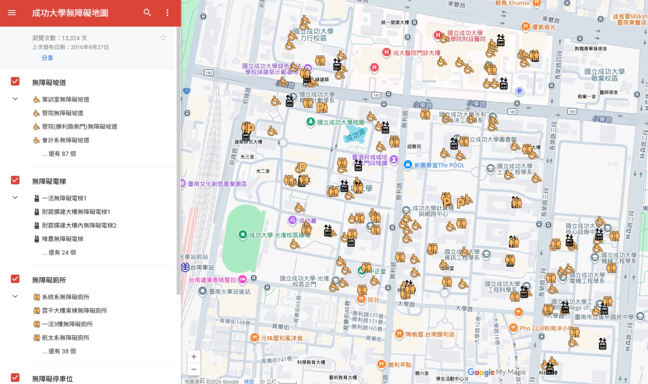Click the search magnifier icon

click(147, 13)
